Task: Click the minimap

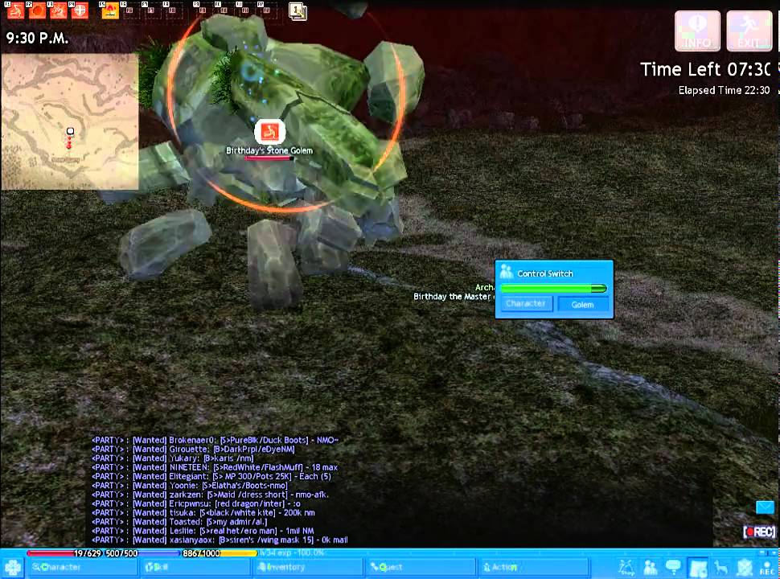Action: coord(70,122)
